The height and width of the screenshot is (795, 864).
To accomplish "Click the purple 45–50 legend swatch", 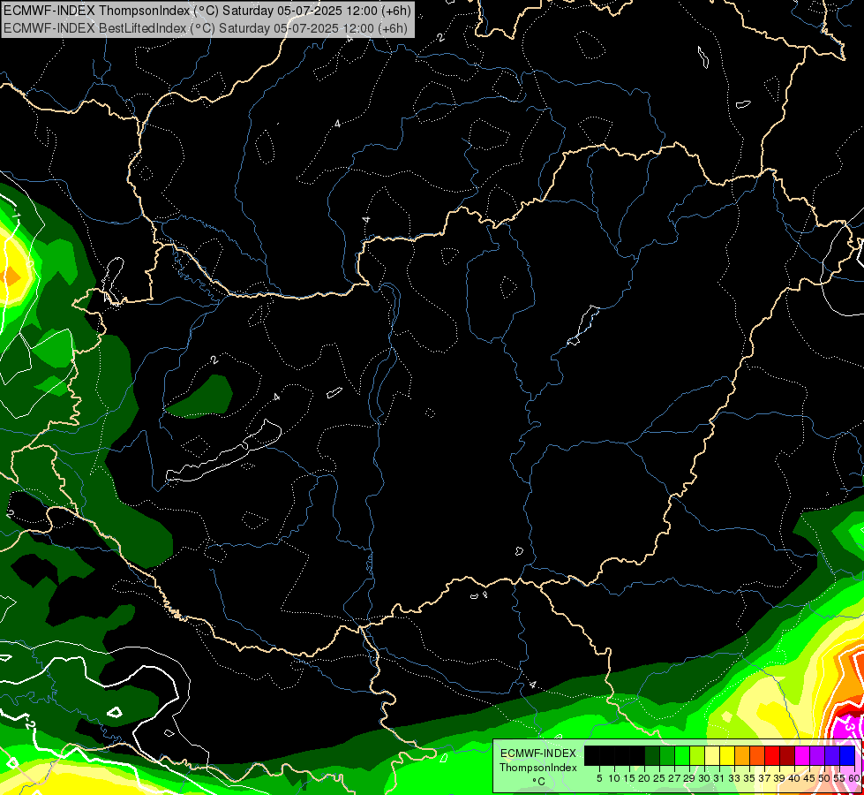I will coord(816,756).
